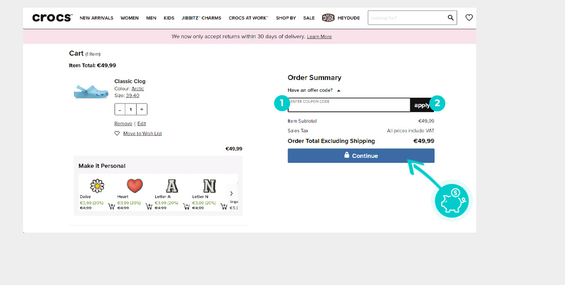Increase quantity with plus button
Image resolution: width=565 pixels, height=285 pixels.
[142, 110]
